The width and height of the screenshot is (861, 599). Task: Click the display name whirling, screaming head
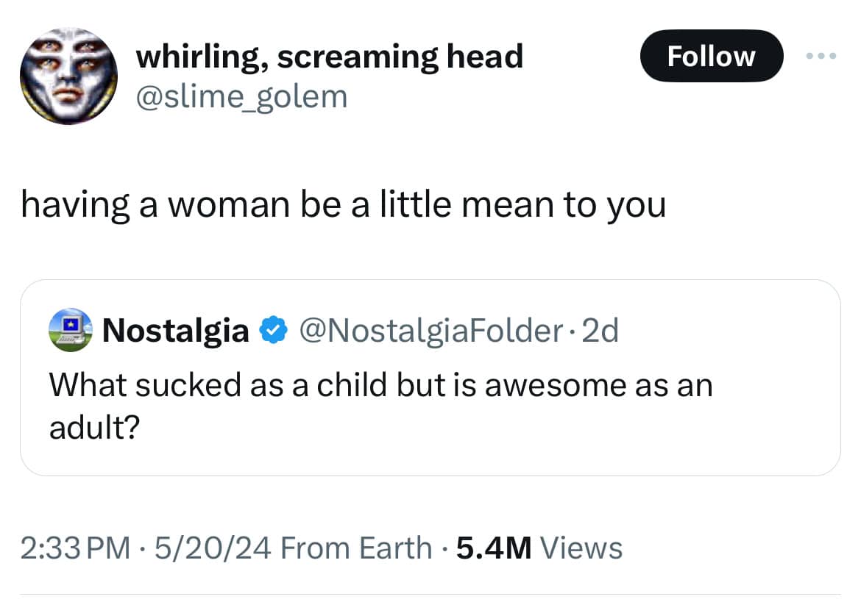pyautogui.click(x=329, y=55)
